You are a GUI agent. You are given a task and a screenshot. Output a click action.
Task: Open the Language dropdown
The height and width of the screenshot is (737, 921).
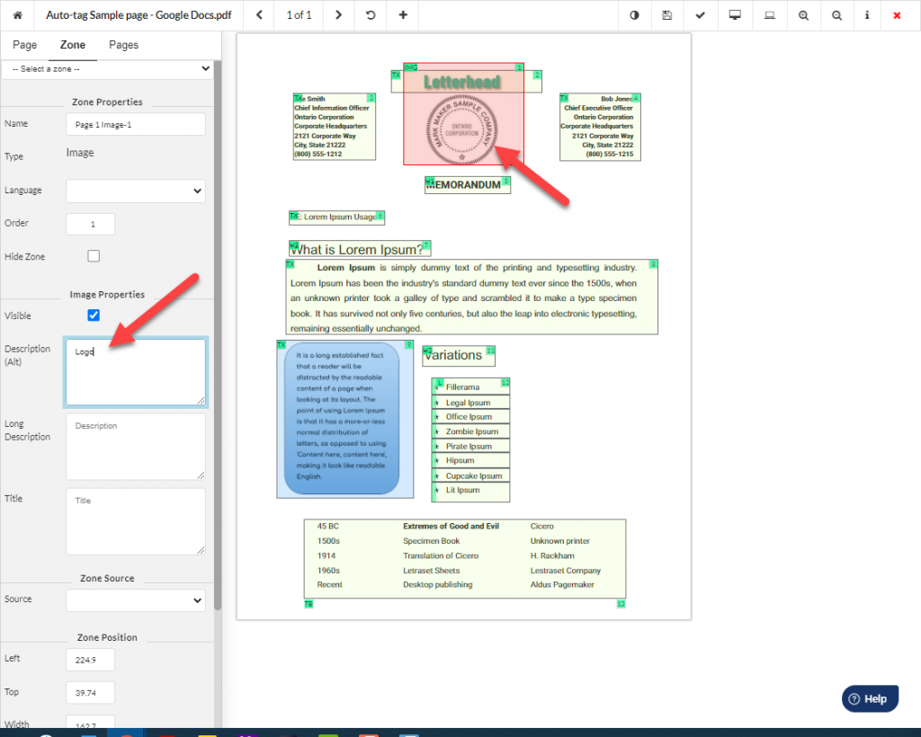(x=135, y=191)
